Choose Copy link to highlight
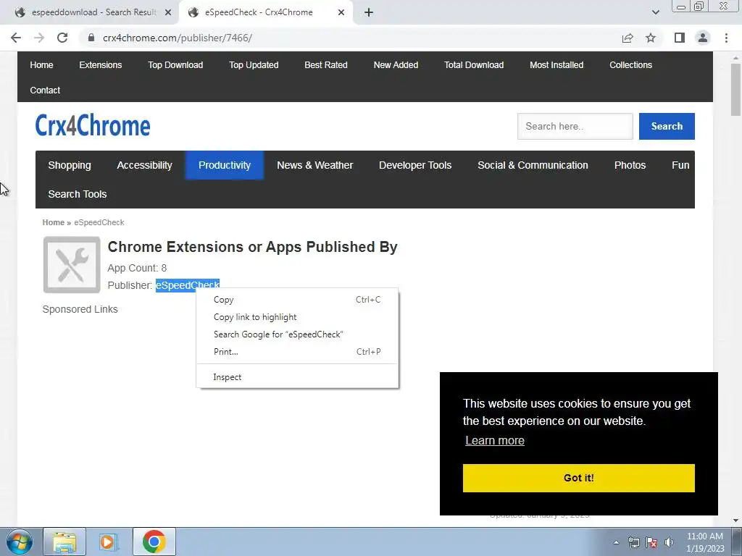This screenshot has height=556, width=742. 297,317
